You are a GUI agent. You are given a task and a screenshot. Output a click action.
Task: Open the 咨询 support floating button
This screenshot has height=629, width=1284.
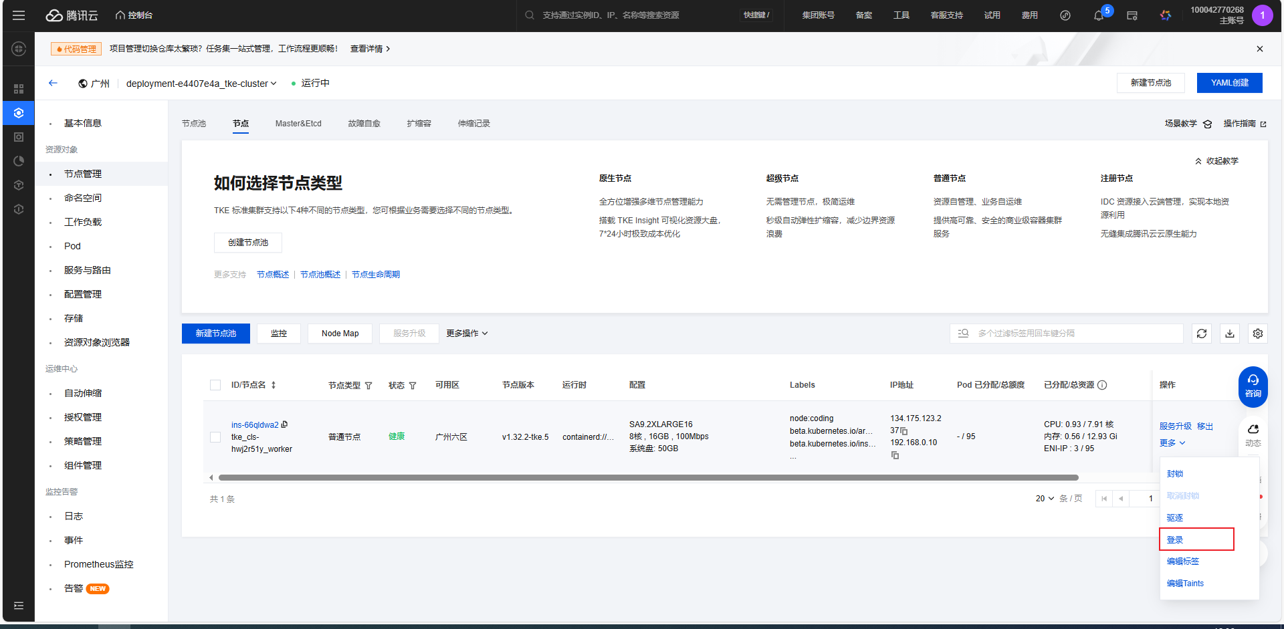pos(1253,386)
